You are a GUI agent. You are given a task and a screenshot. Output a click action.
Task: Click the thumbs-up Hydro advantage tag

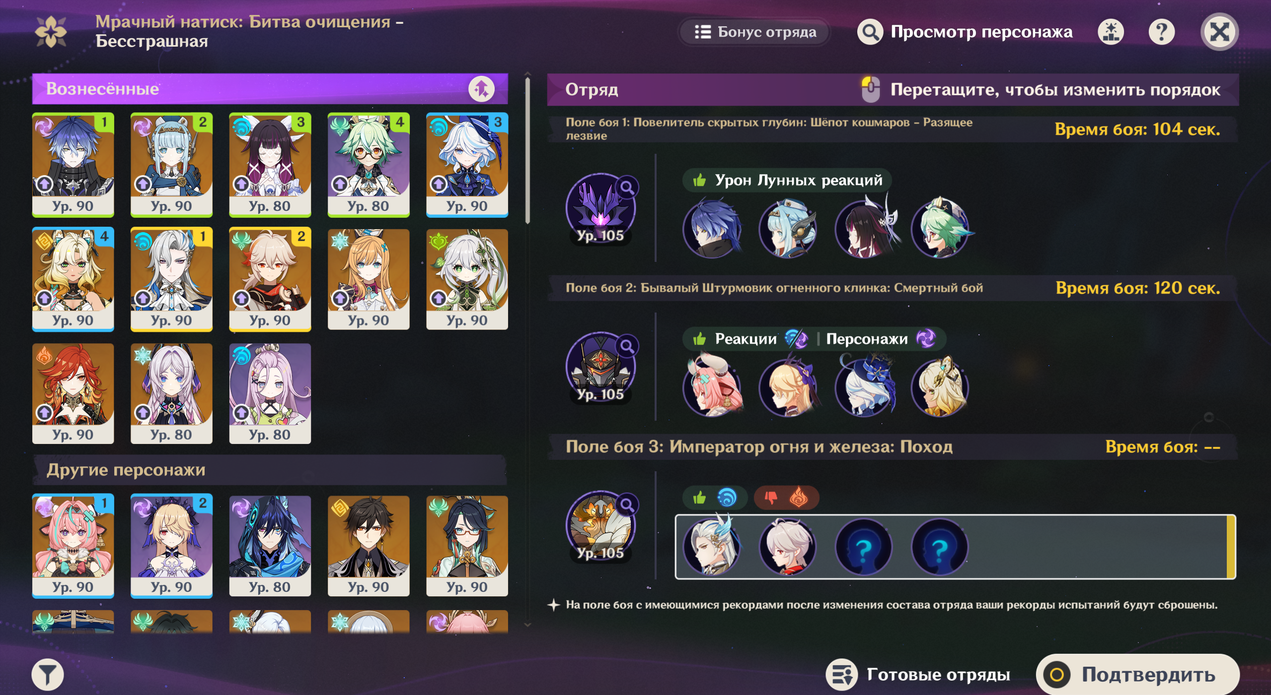tap(715, 497)
